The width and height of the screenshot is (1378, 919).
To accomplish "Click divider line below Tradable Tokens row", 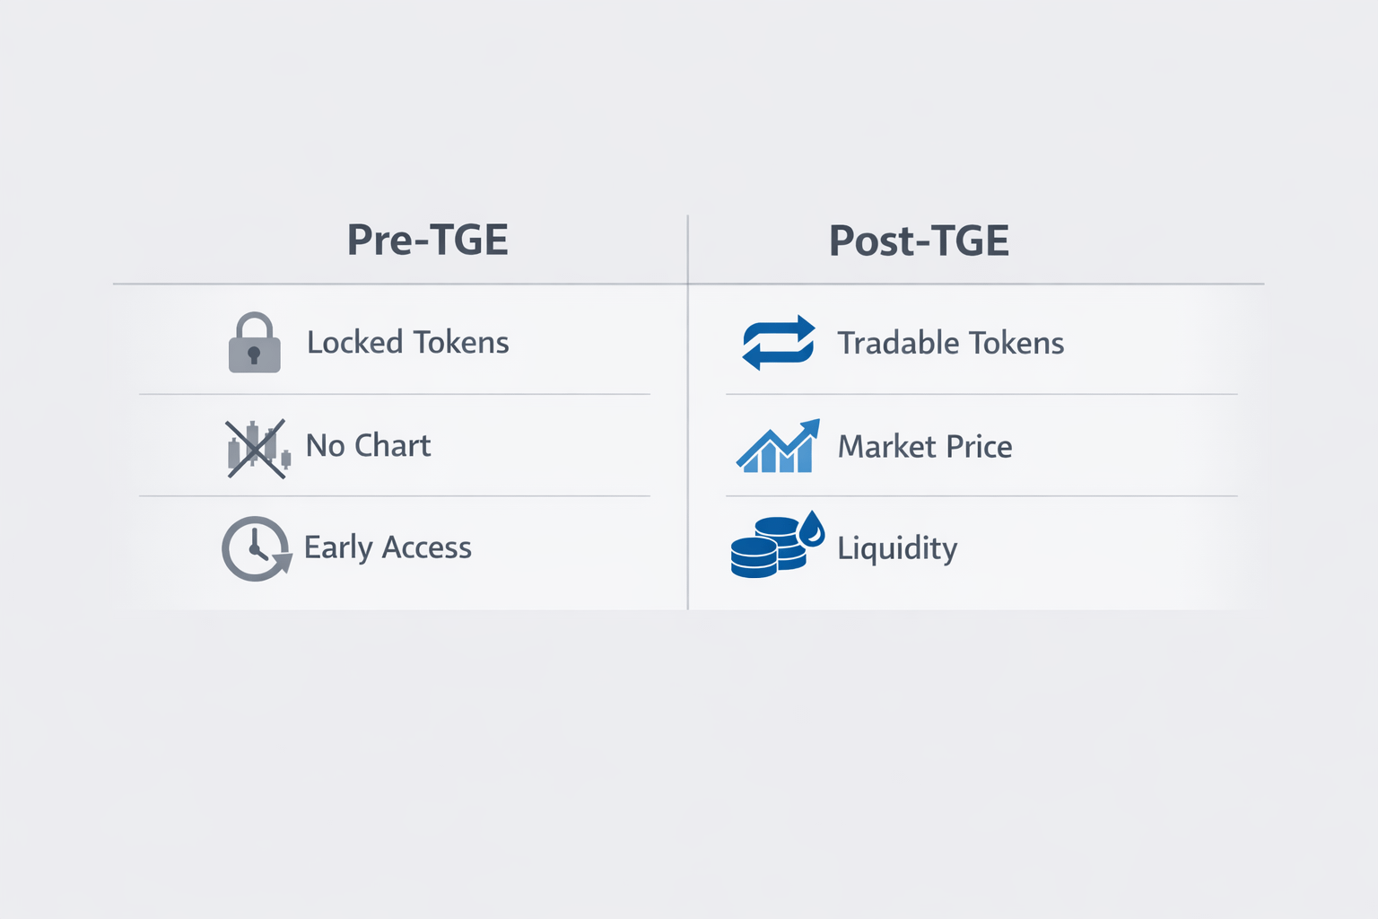I will pos(981,394).
